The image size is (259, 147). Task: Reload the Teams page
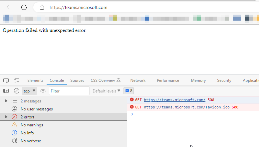[24, 7]
